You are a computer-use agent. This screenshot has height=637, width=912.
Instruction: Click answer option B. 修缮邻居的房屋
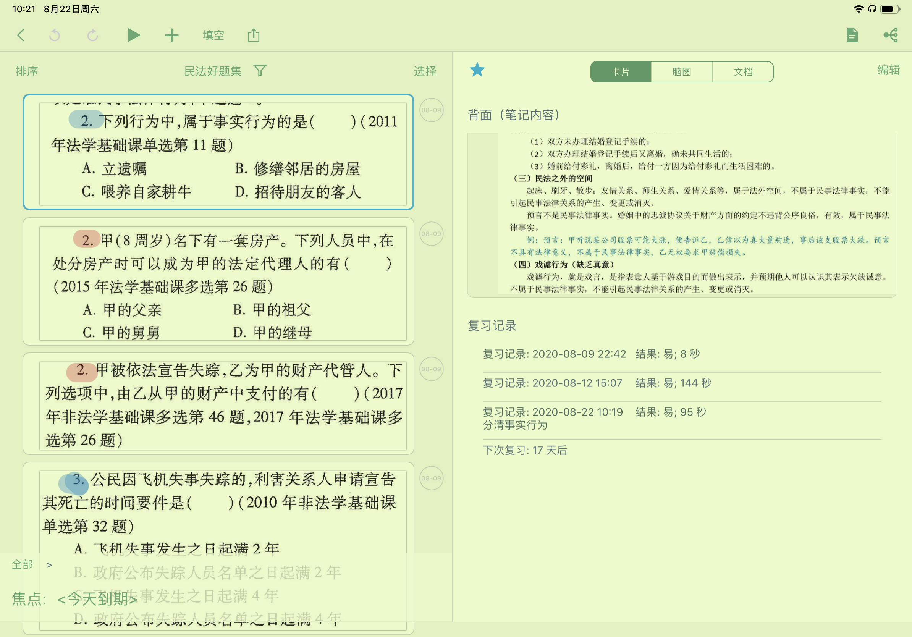(298, 169)
